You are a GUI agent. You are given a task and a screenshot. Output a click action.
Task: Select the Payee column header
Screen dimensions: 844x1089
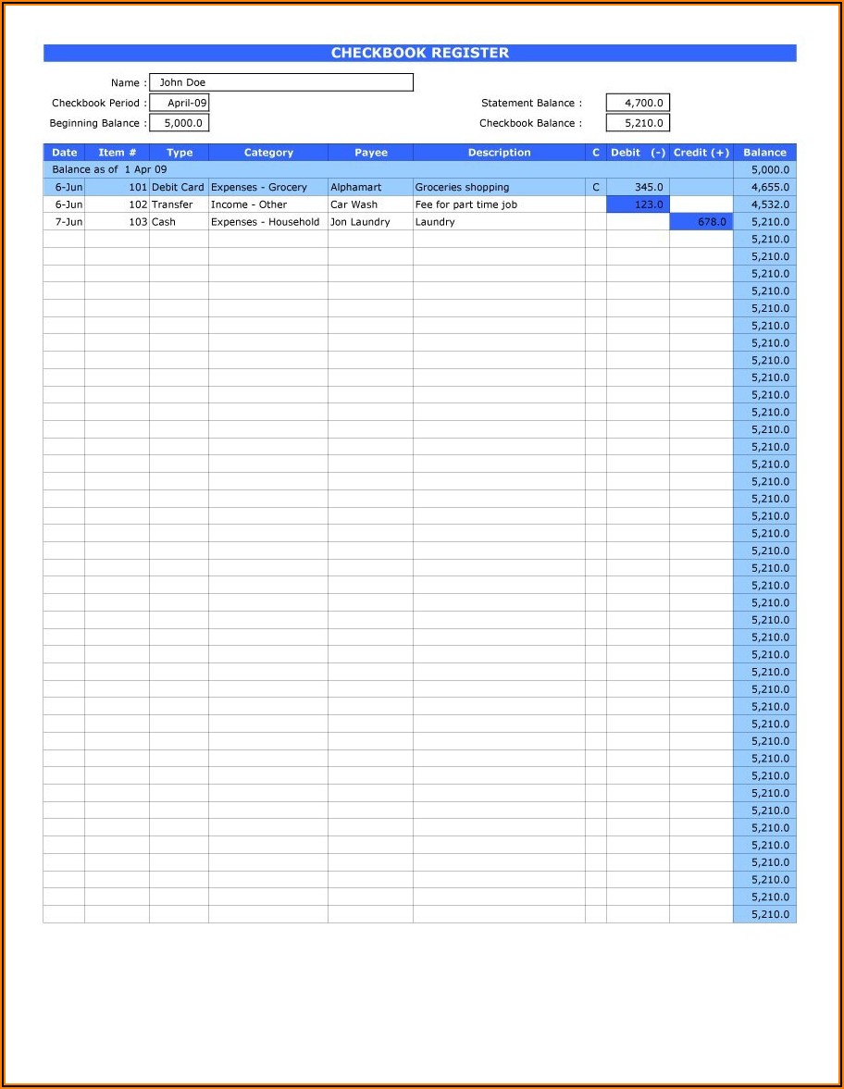pyautogui.click(x=370, y=153)
